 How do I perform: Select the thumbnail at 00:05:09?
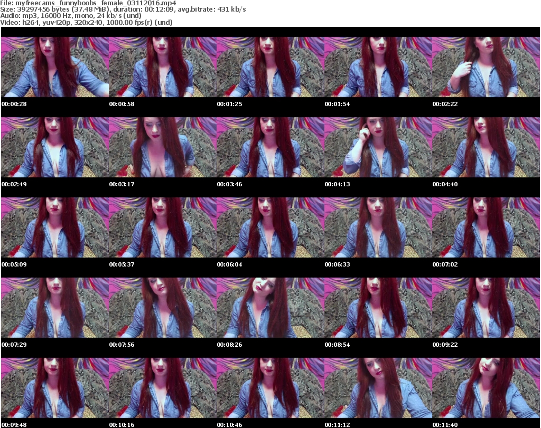[x=55, y=227]
